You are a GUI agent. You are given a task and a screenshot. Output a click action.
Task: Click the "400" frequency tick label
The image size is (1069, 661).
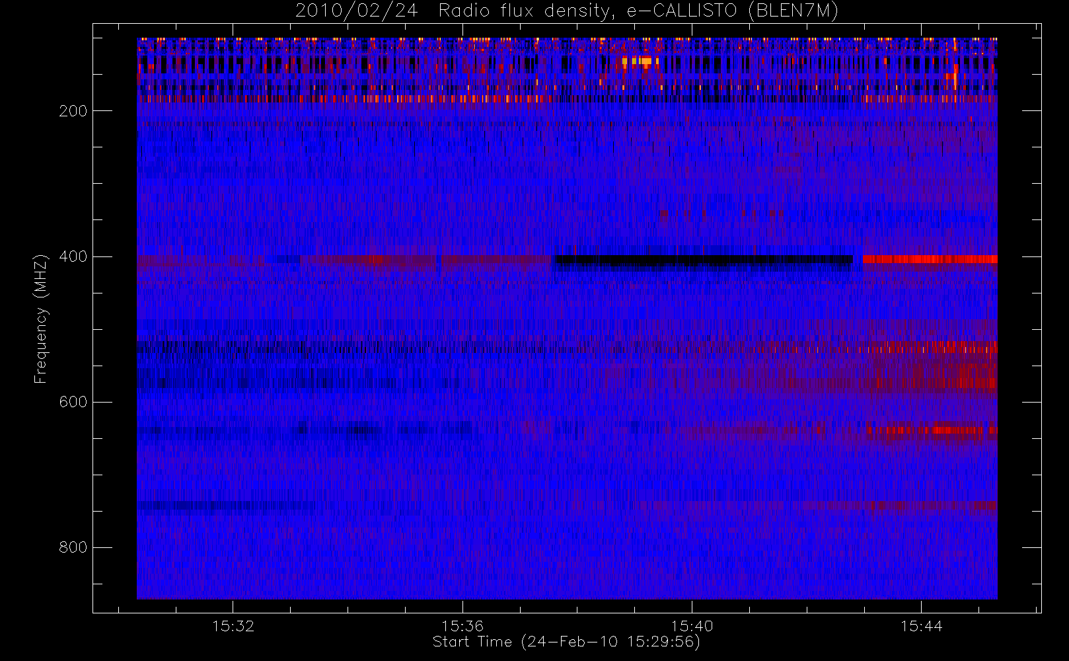pyautogui.click(x=73, y=256)
